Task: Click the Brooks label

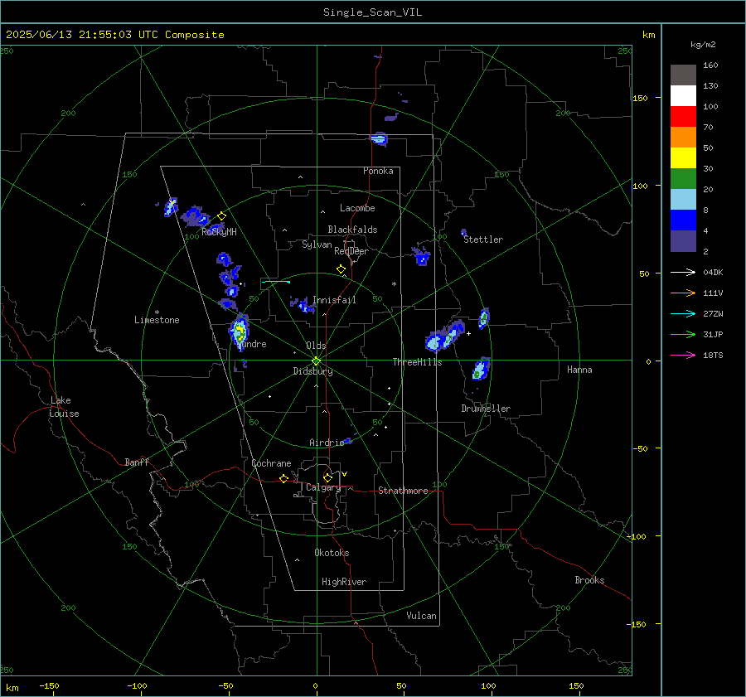Action: click(589, 580)
